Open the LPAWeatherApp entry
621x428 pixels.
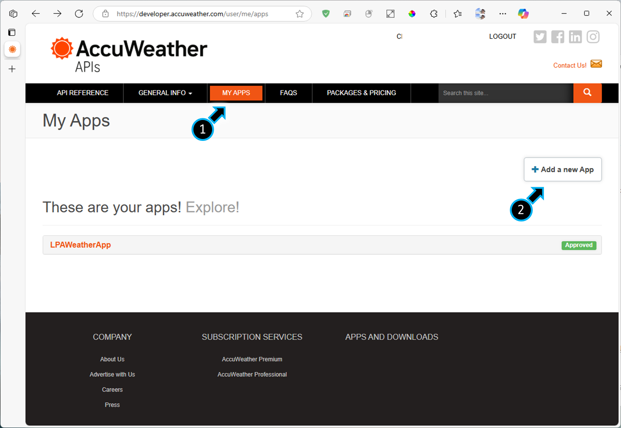[81, 245]
